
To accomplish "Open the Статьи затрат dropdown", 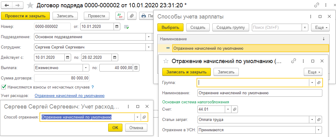I will [312, 119].
